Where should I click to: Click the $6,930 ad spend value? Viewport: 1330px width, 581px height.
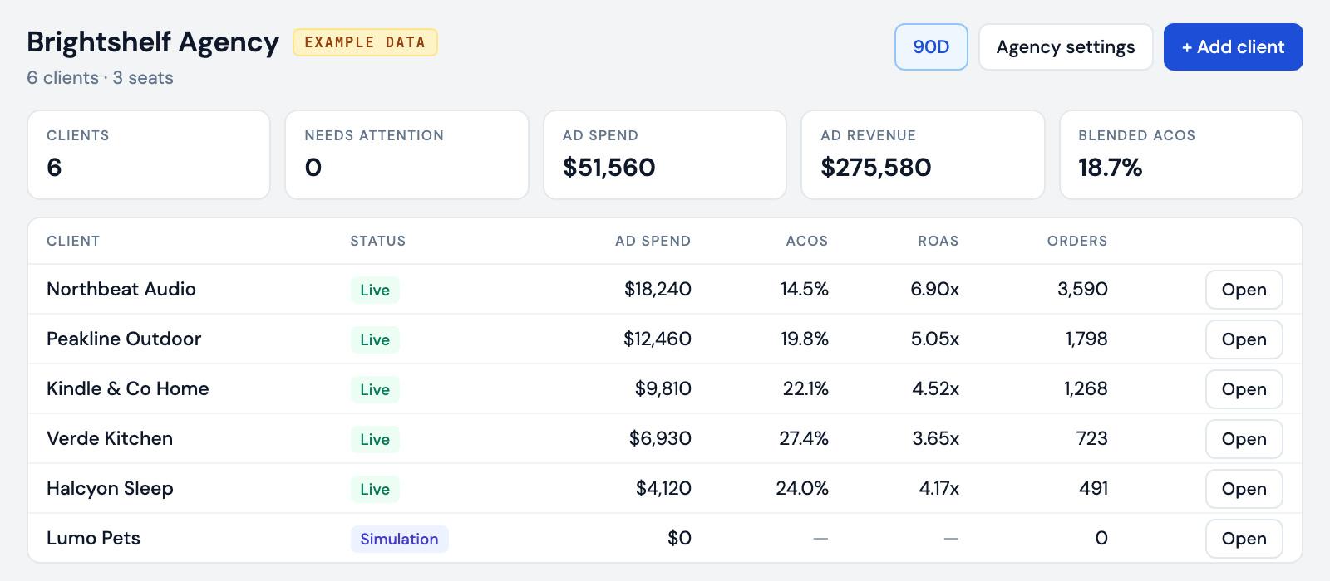point(660,439)
